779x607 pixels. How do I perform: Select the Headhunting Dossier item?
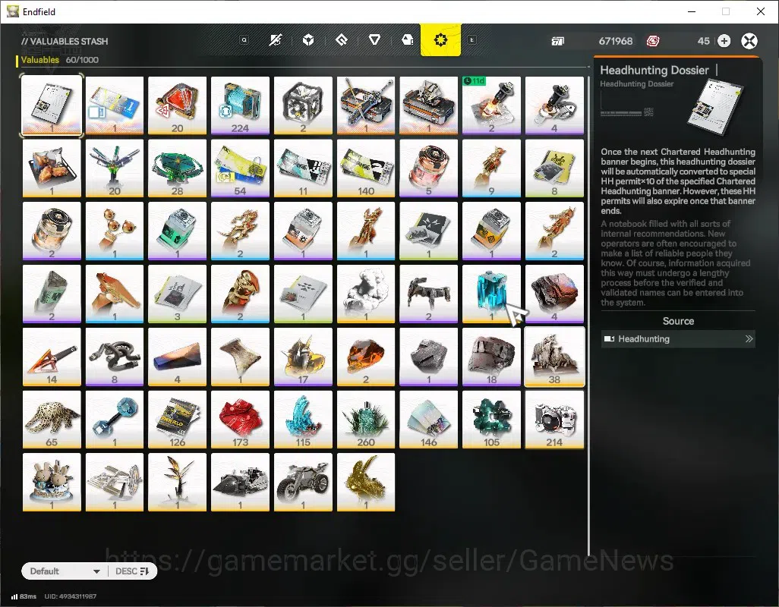tap(52, 105)
